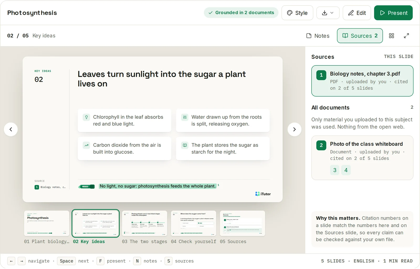Click the Grounded in 2 documents badge
The height and width of the screenshot is (269, 420).
click(x=241, y=13)
